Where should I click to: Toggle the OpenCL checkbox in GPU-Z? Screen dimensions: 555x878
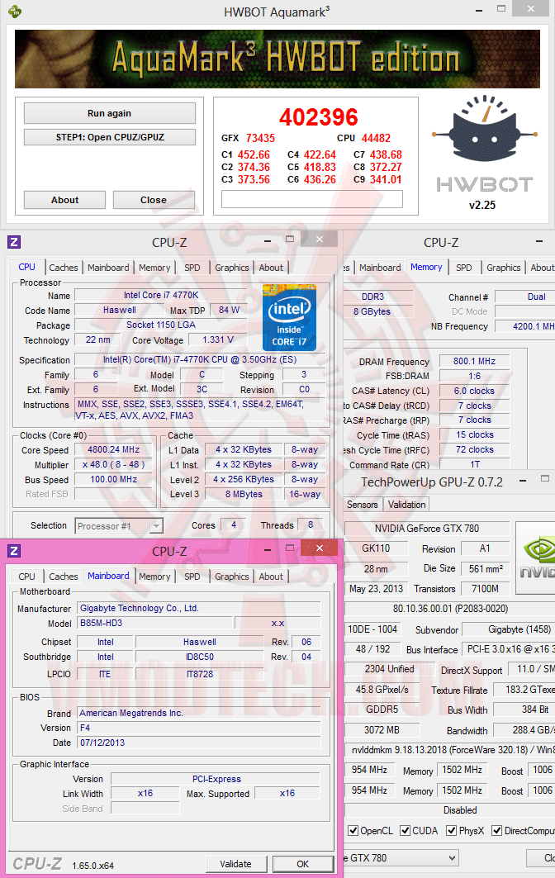[x=353, y=830]
